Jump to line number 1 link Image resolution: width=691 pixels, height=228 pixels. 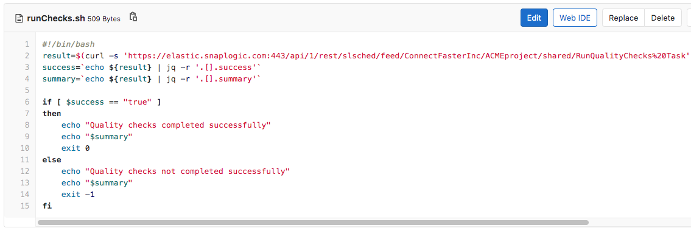pyautogui.click(x=27, y=44)
